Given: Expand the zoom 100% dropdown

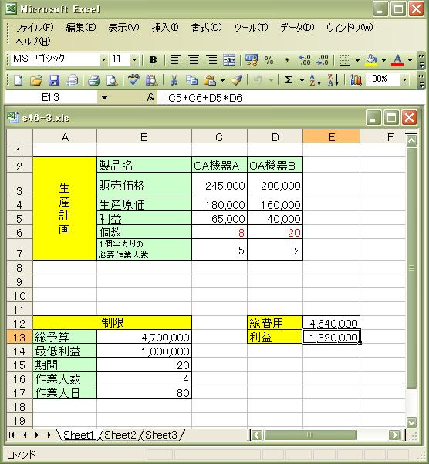Looking at the screenshot, I should click(x=404, y=79).
